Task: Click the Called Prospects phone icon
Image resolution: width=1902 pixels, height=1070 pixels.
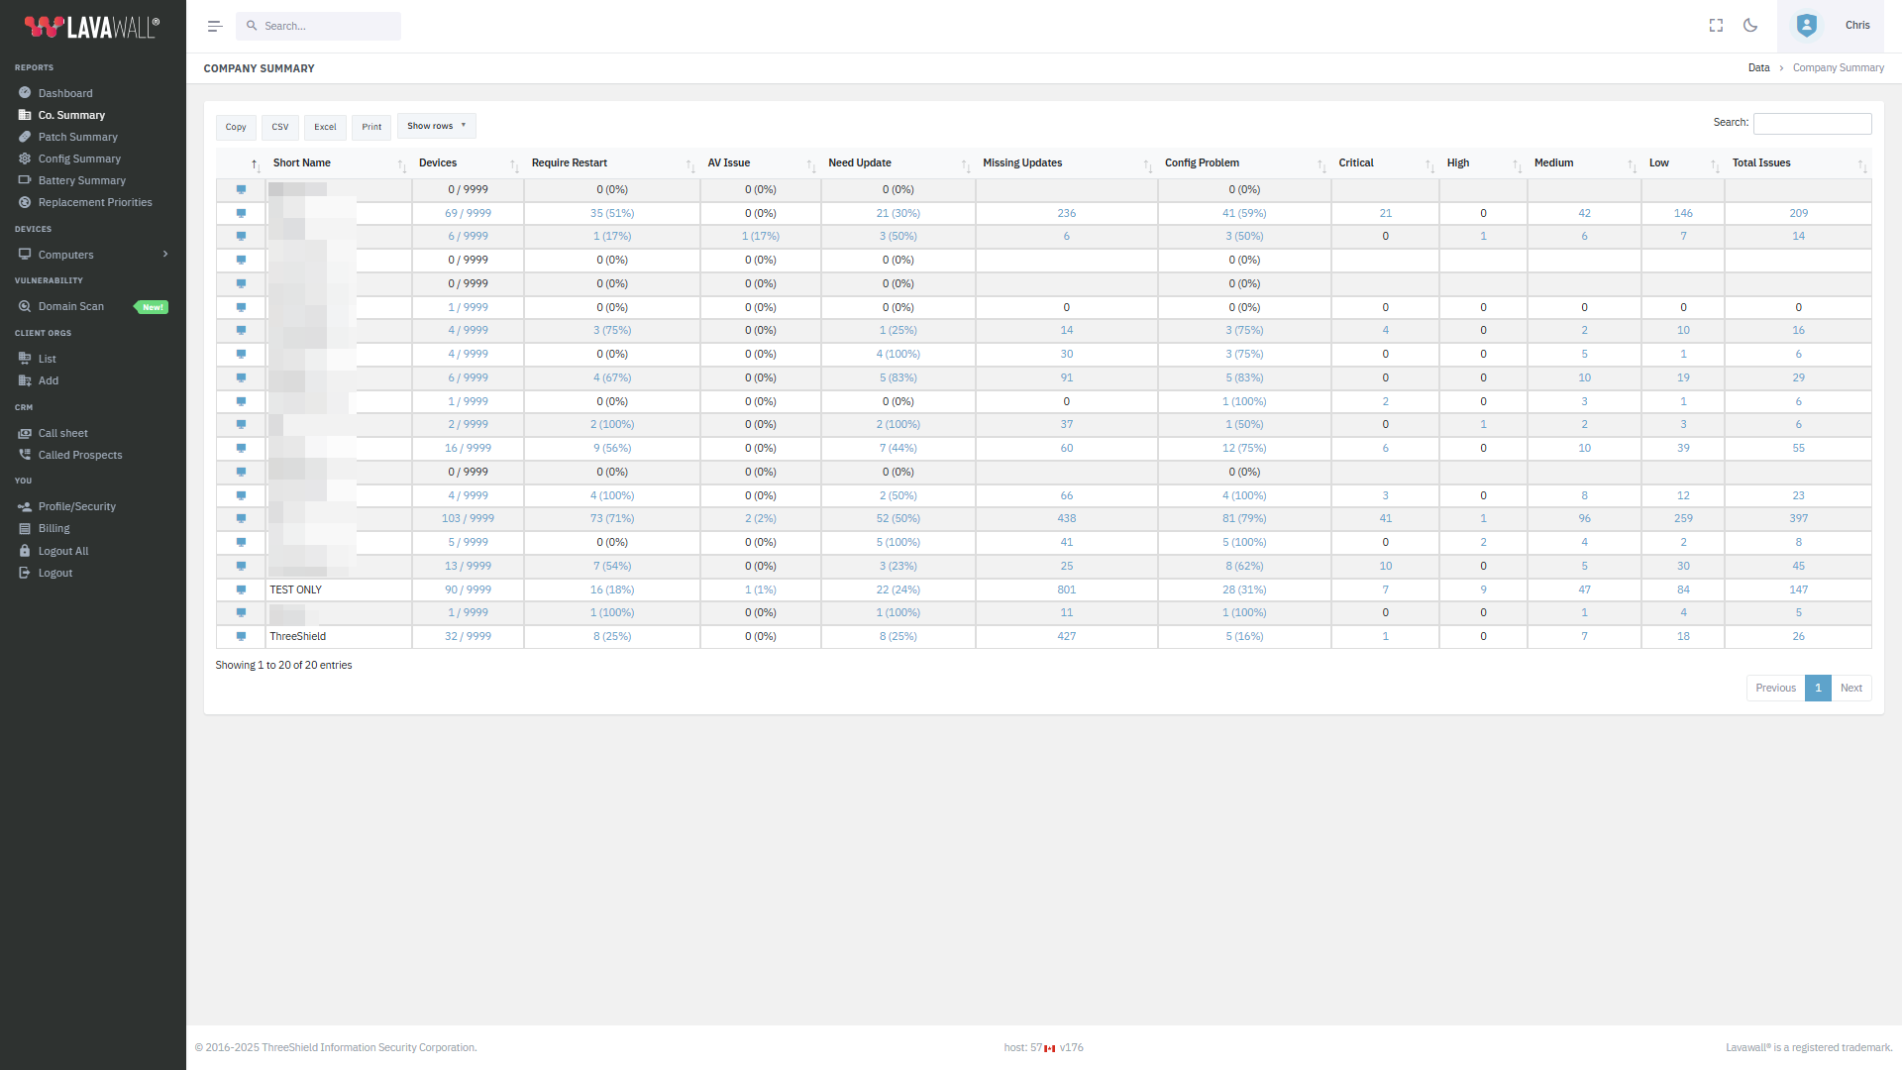Action: coord(25,455)
